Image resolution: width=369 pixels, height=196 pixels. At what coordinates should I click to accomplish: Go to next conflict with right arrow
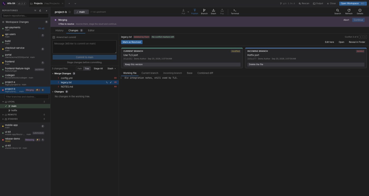coord(365,37)
